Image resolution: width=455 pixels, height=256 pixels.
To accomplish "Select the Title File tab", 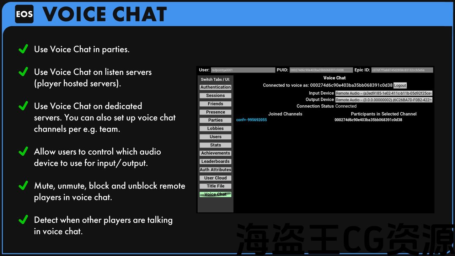I will click(x=215, y=186).
